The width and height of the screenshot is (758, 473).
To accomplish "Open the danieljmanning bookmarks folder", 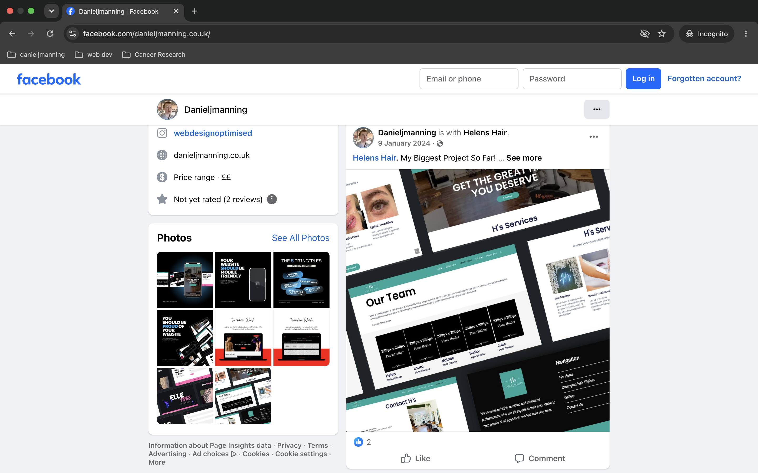I will click(x=36, y=55).
